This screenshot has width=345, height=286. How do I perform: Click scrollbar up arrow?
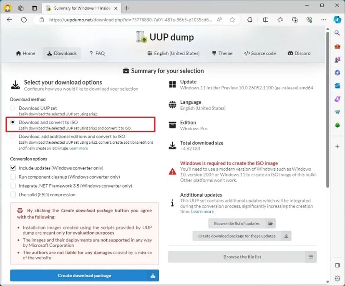click(x=327, y=29)
